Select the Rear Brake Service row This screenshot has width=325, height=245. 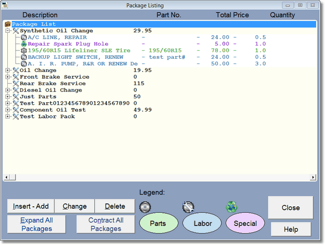coord(160,84)
